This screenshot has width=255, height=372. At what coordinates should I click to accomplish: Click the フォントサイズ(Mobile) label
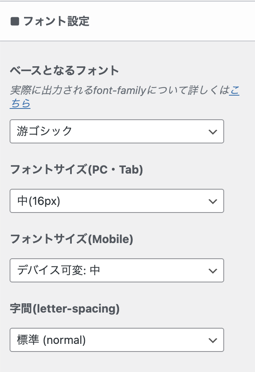tap(71, 239)
